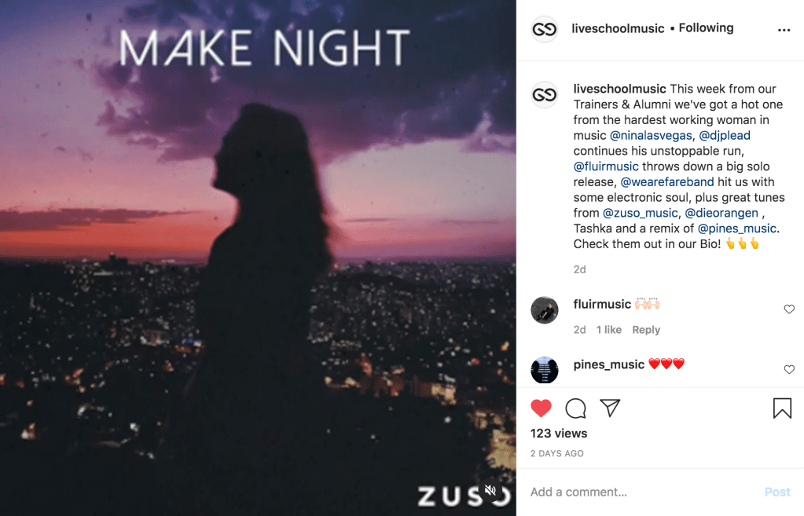The image size is (804, 516).
Task: Like the fluirmusic comment heart
Action: click(x=789, y=309)
